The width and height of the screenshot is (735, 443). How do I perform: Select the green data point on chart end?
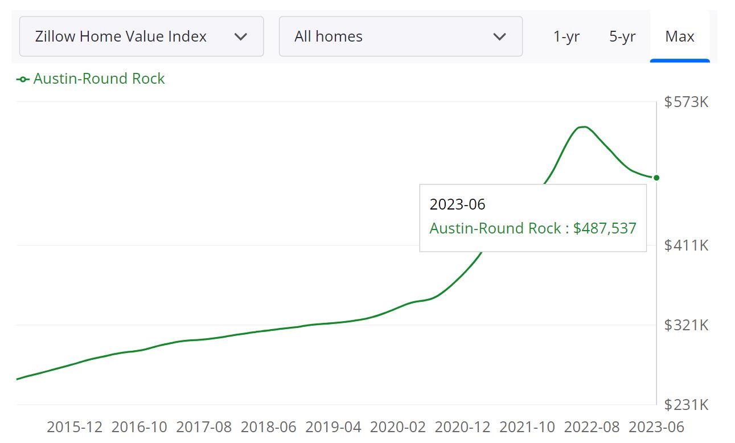click(656, 178)
